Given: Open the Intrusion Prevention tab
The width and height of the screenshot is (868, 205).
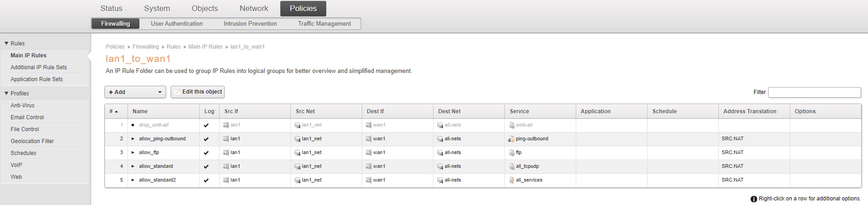Looking at the screenshot, I should [x=250, y=24].
